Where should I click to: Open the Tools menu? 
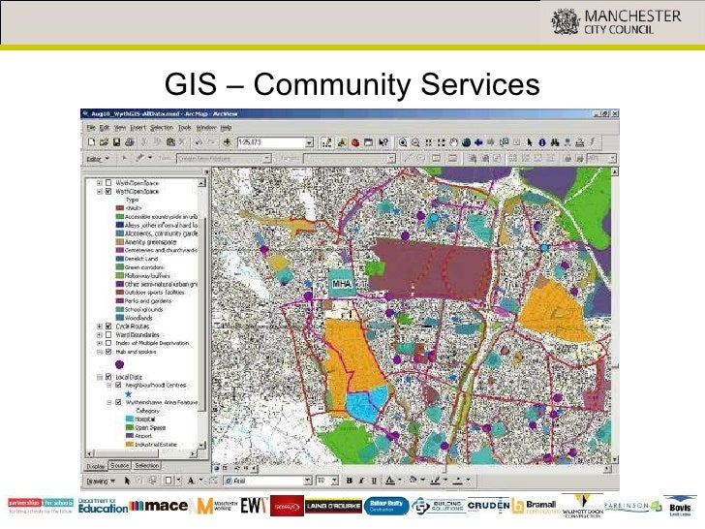pyautogui.click(x=185, y=128)
